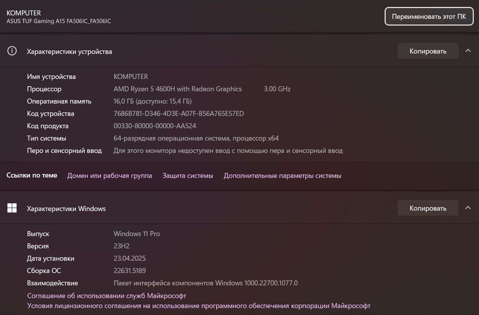Click the Код устройства label
The image size is (479, 315).
coord(50,114)
